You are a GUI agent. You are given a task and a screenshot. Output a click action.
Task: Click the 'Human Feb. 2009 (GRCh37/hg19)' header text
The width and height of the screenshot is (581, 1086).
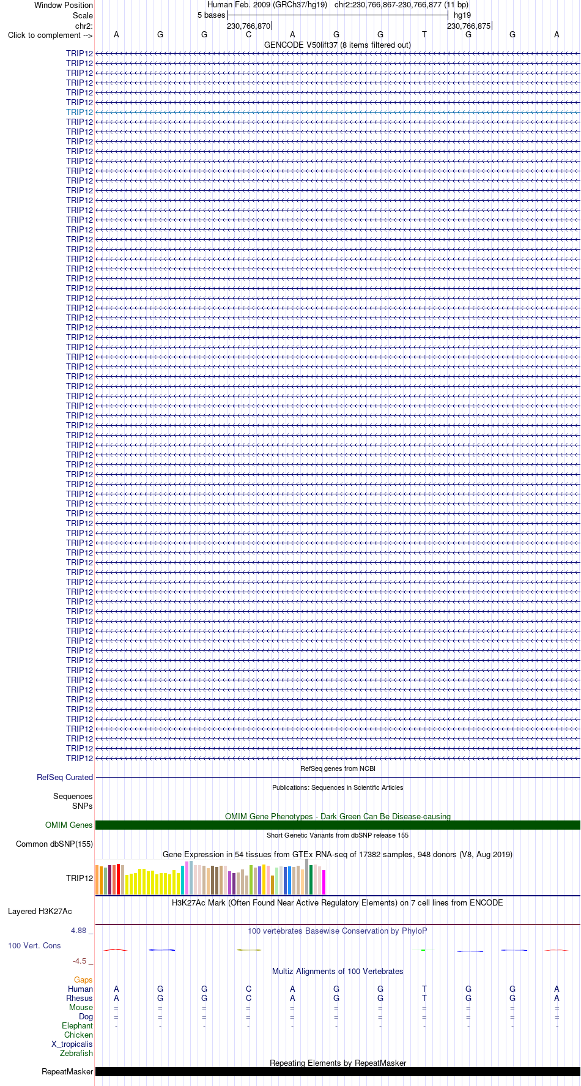267,5
